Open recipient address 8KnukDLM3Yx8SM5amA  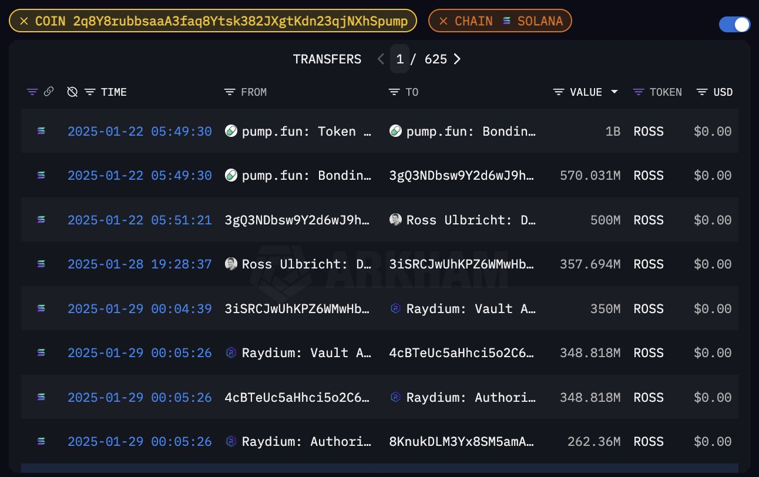463,442
